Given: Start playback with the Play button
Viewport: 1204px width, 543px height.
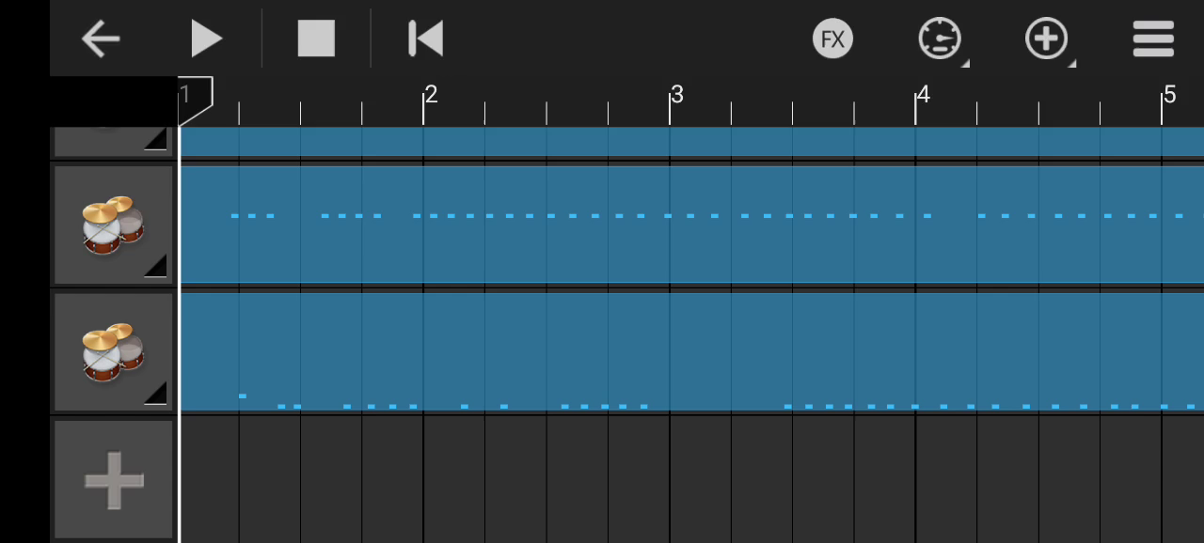Looking at the screenshot, I should pyautogui.click(x=206, y=39).
